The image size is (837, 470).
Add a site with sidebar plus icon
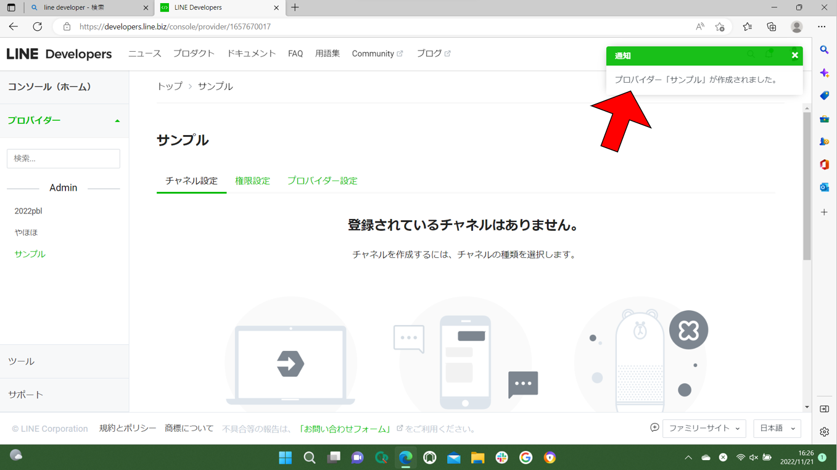[824, 212]
